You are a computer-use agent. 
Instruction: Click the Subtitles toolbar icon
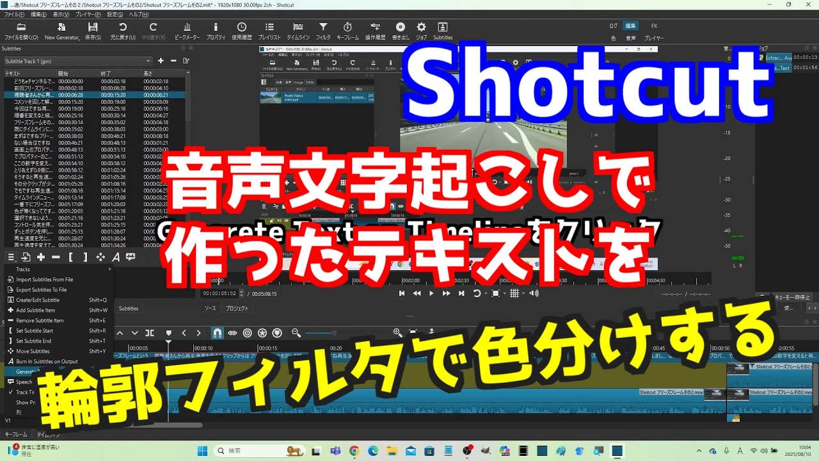tap(443, 31)
